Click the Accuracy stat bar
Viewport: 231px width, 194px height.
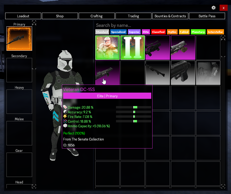coord(134,112)
